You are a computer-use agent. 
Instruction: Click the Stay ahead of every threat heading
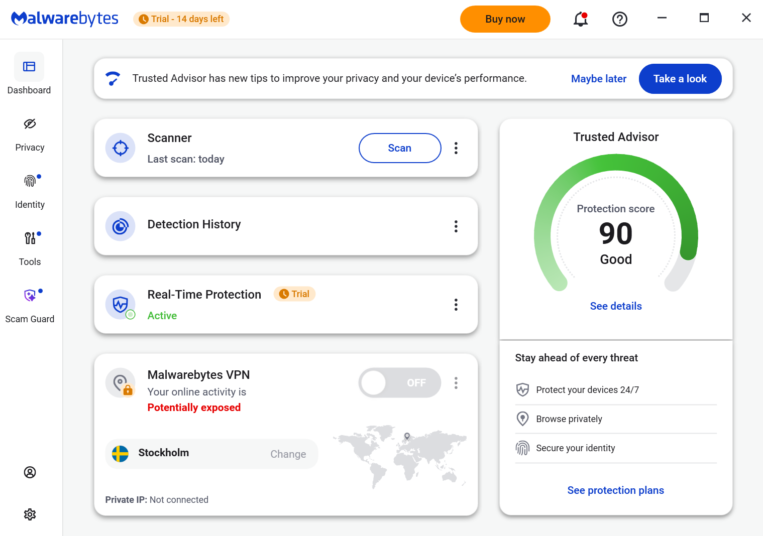(x=576, y=358)
